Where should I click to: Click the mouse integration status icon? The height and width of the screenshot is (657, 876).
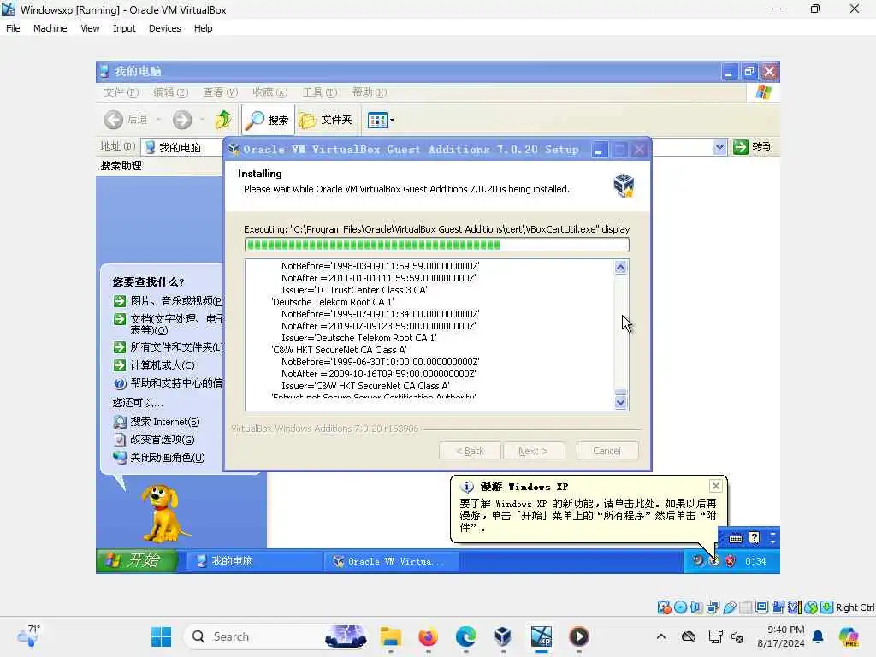(x=811, y=607)
